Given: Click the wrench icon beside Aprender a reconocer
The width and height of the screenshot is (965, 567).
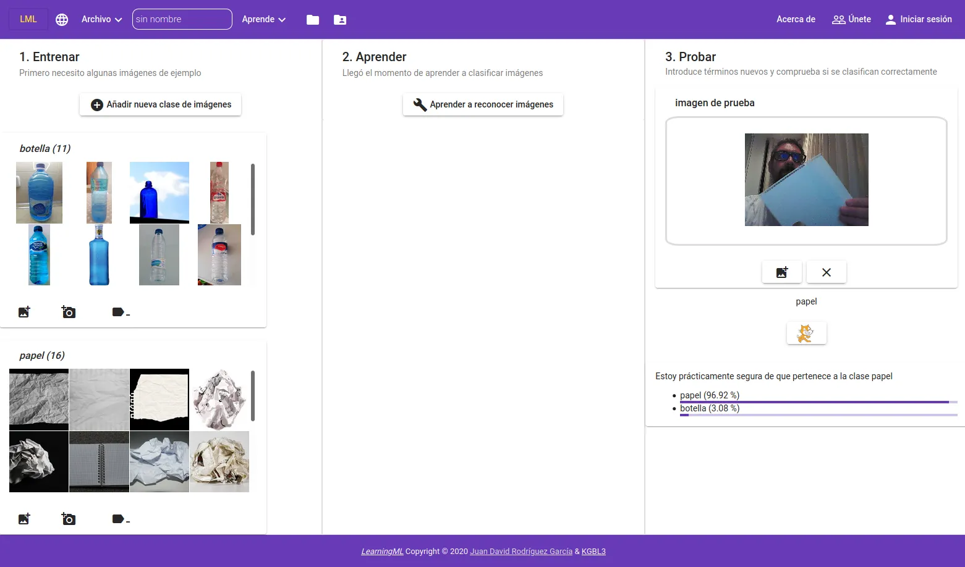Looking at the screenshot, I should [x=420, y=105].
